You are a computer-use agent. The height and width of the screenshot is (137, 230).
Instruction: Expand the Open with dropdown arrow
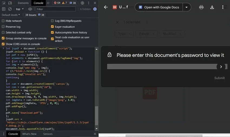(187, 7)
